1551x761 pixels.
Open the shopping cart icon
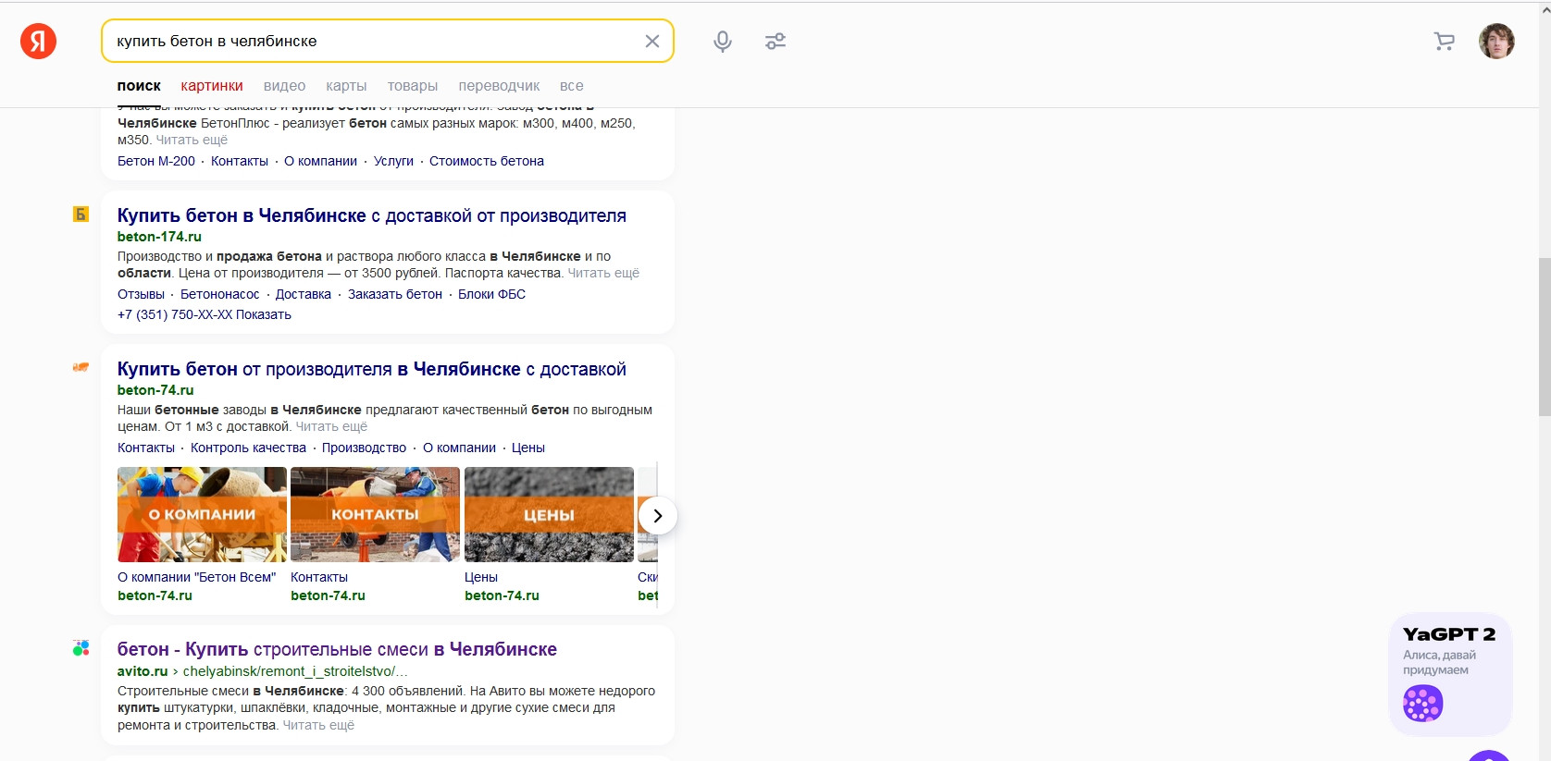point(1444,41)
